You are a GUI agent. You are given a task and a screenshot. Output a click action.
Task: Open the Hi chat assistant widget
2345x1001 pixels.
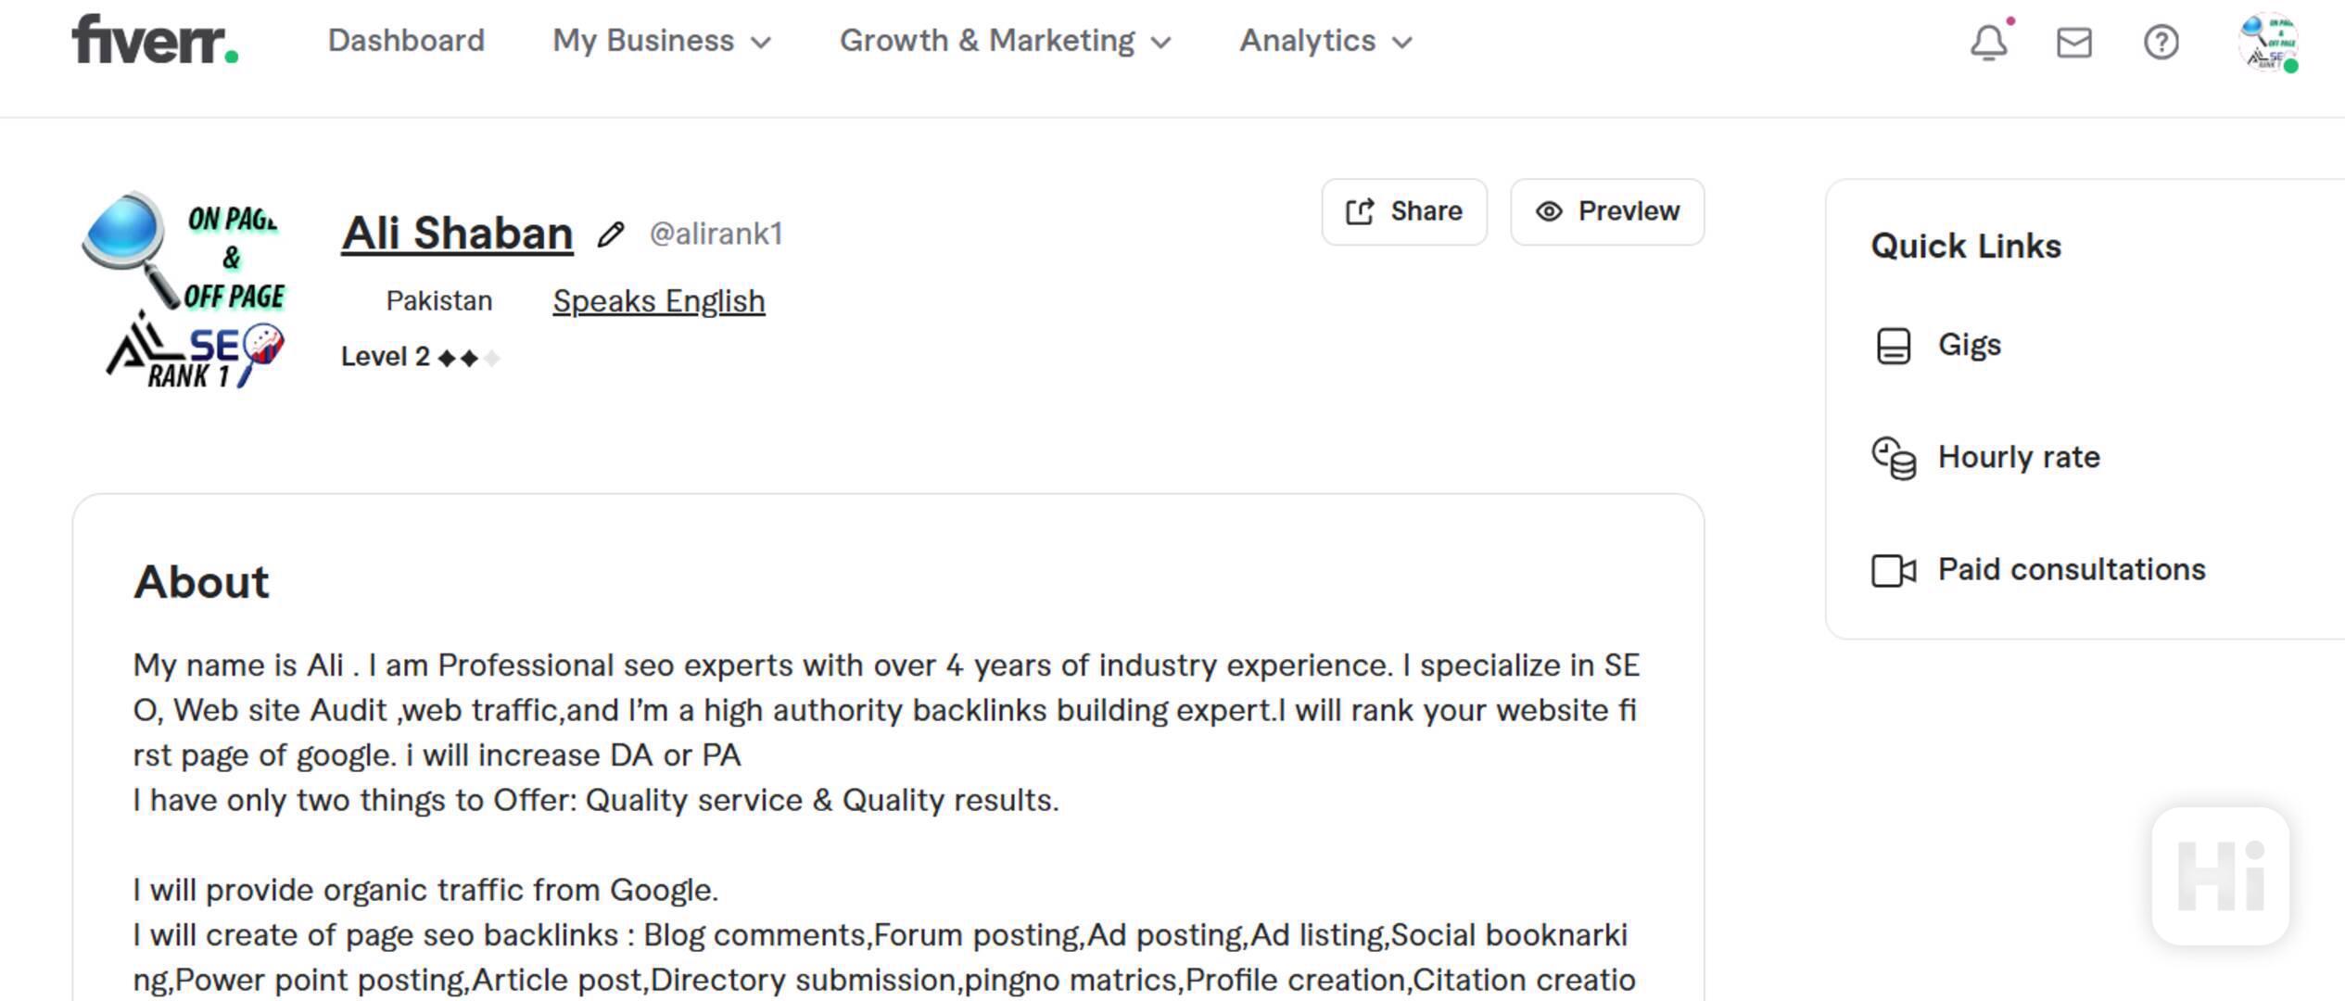point(2221,876)
